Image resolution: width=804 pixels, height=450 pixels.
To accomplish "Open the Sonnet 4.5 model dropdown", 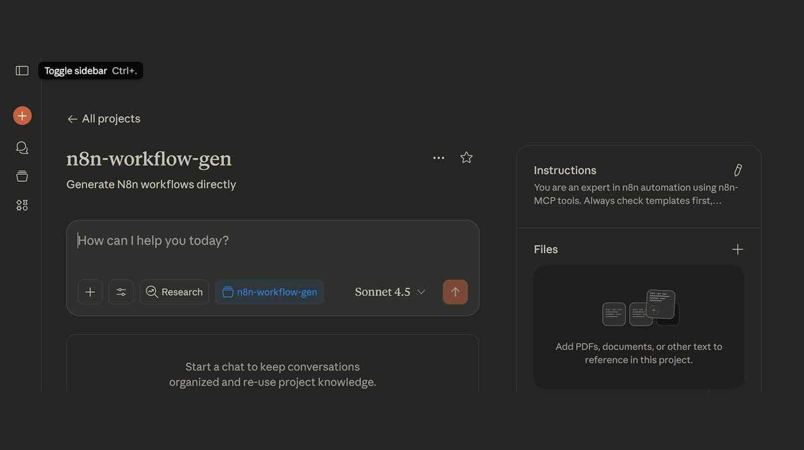I will pyautogui.click(x=389, y=292).
